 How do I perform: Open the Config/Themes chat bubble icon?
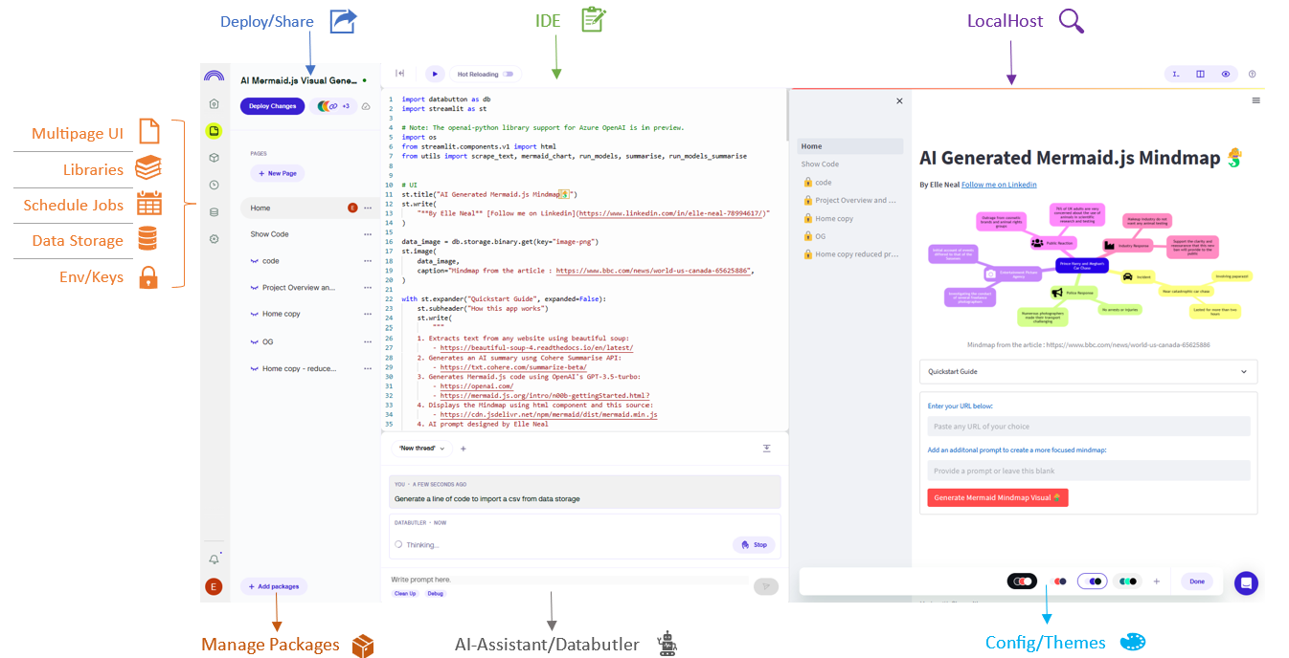1246,581
